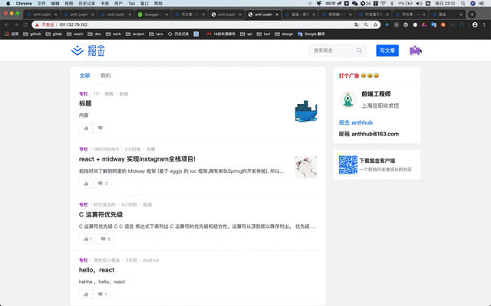Click the QR code for 下载掘金客户端
The image size is (491, 306).
(x=348, y=164)
